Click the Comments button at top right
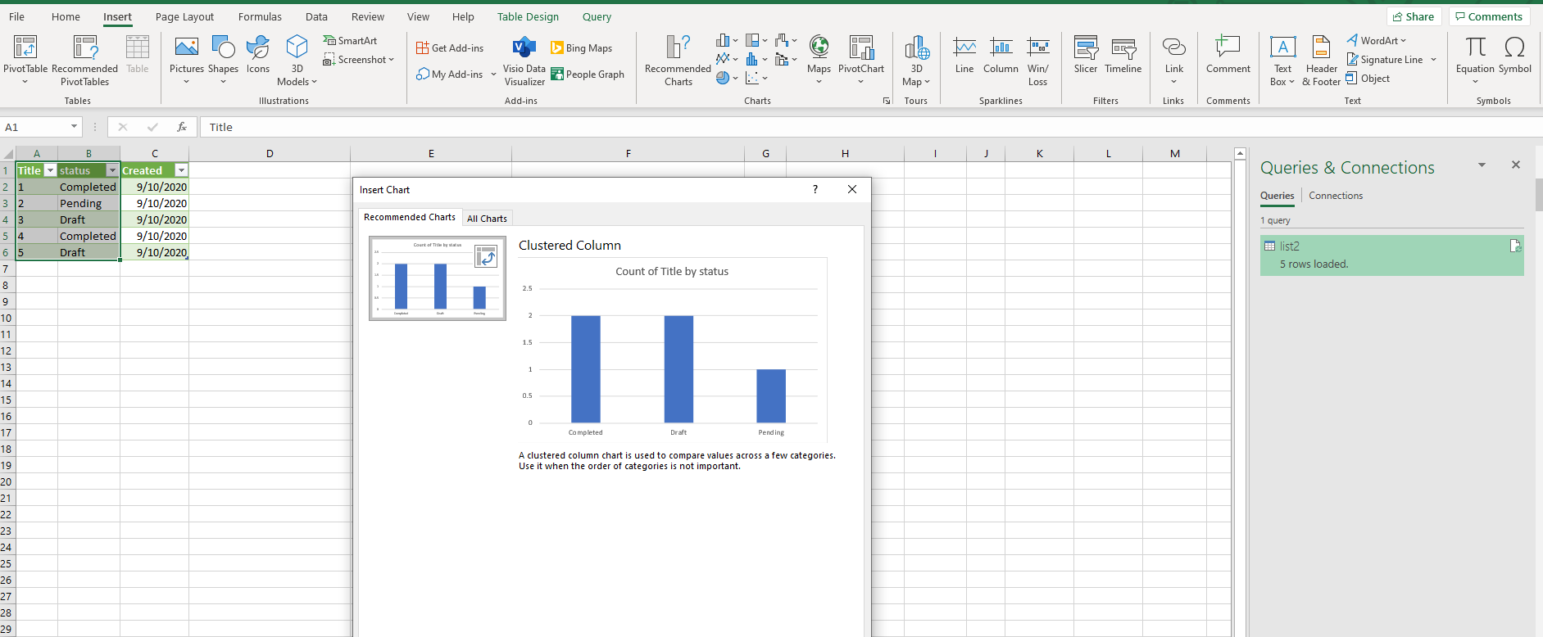The width and height of the screenshot is (1543, 637). pos(1489,16)
